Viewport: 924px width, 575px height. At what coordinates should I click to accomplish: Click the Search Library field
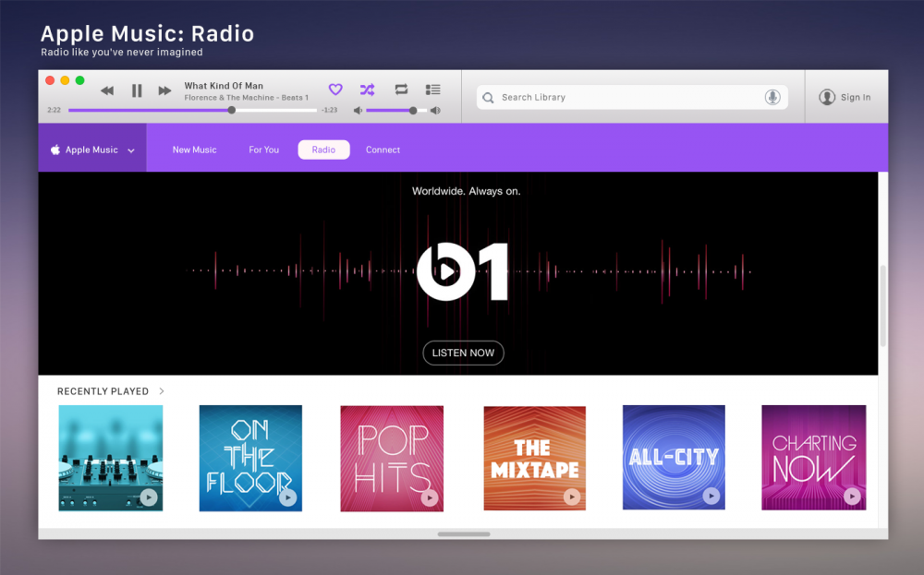(628, 97)
